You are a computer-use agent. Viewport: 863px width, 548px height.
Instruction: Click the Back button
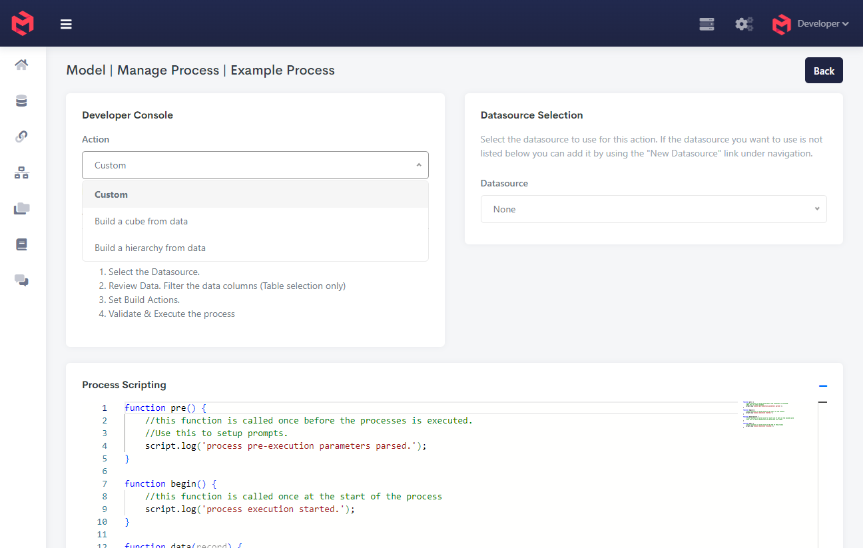coord(824,71)
